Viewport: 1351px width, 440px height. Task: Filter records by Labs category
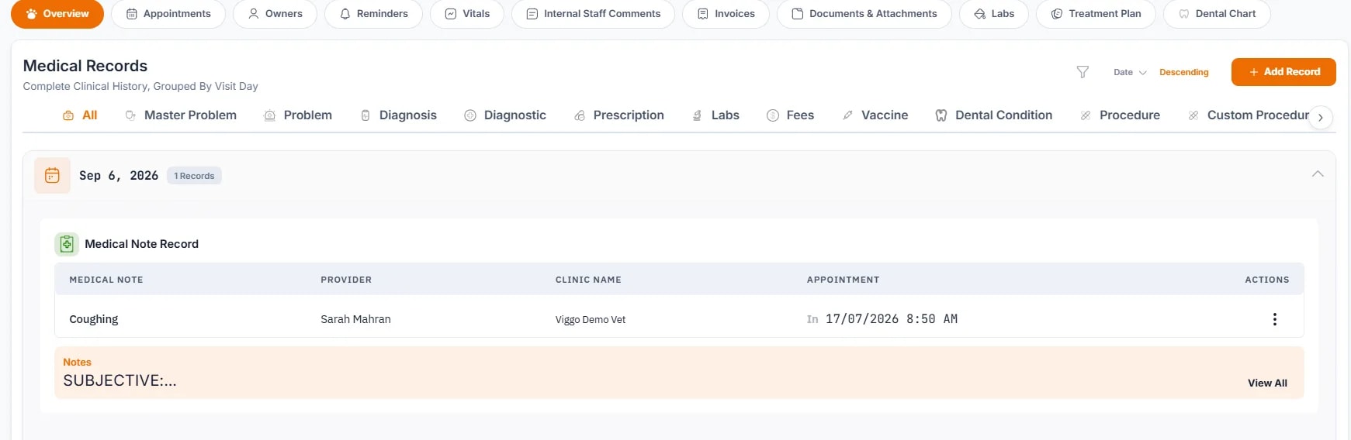click(715, 115)
